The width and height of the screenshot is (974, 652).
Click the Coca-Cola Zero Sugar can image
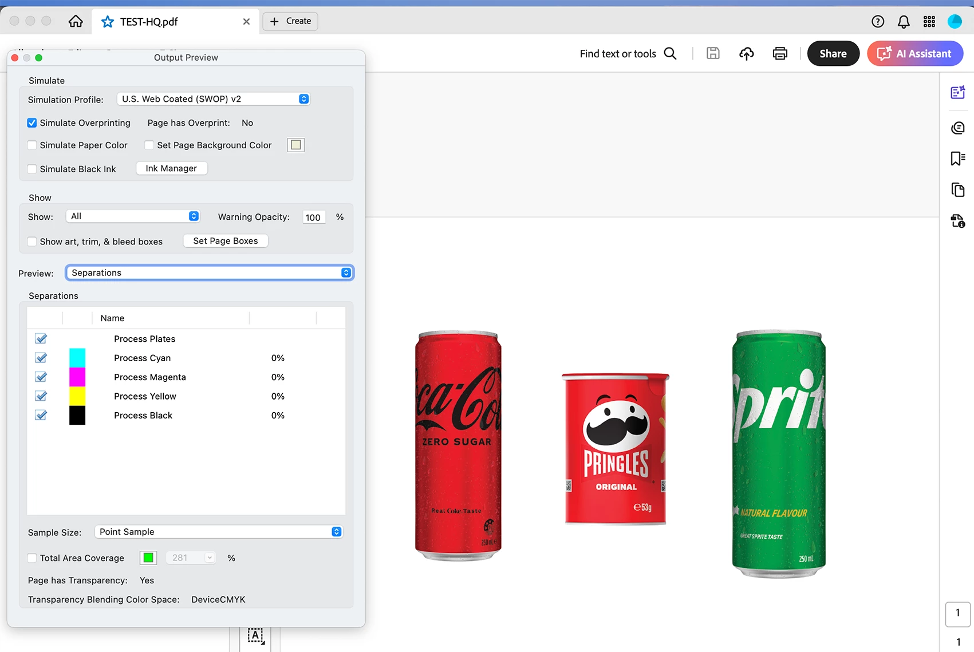pos(458,446)
